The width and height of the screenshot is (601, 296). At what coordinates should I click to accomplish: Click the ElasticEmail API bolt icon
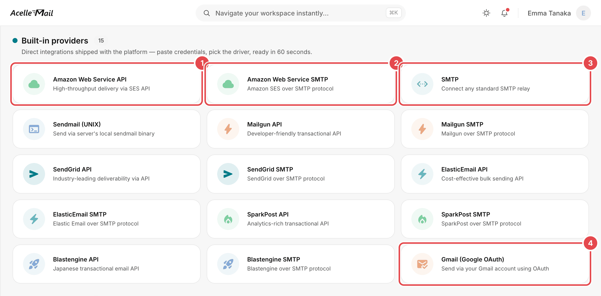point(422,174)
